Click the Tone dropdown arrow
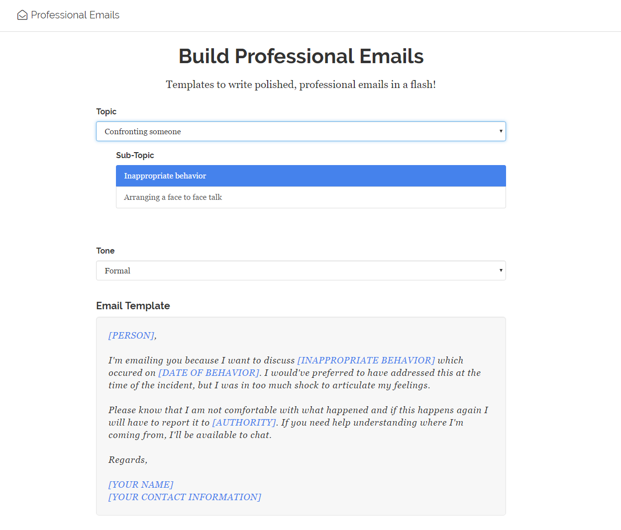 [x=501, y=270]
